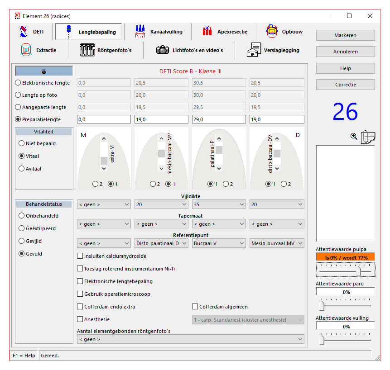Switch to the Kanaalvulling tab
390x370 pixels.
click(x=159, y=32)
